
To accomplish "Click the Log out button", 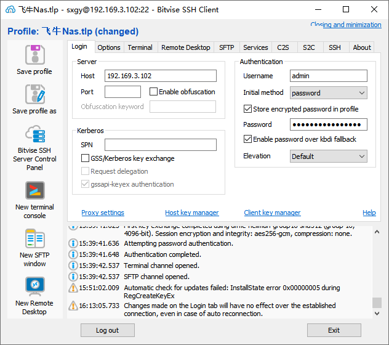I will click(107, 330).
